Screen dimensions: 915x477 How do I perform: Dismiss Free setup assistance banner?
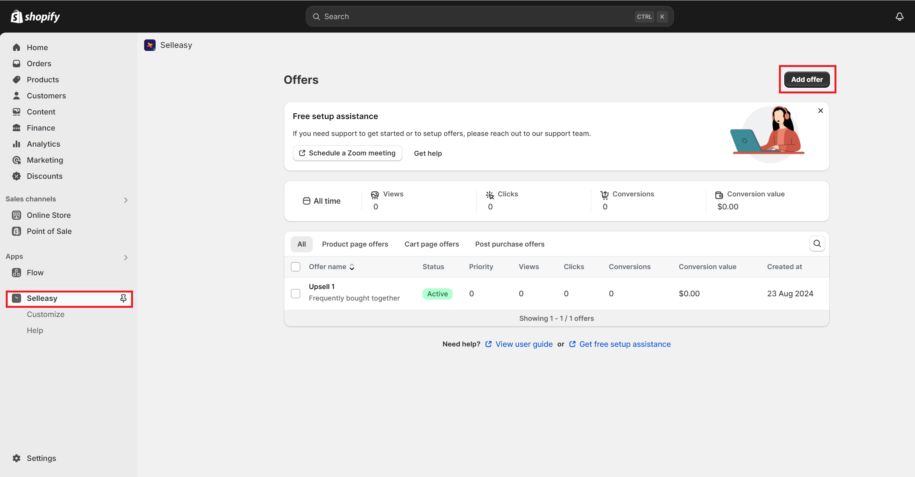[820, 111]
